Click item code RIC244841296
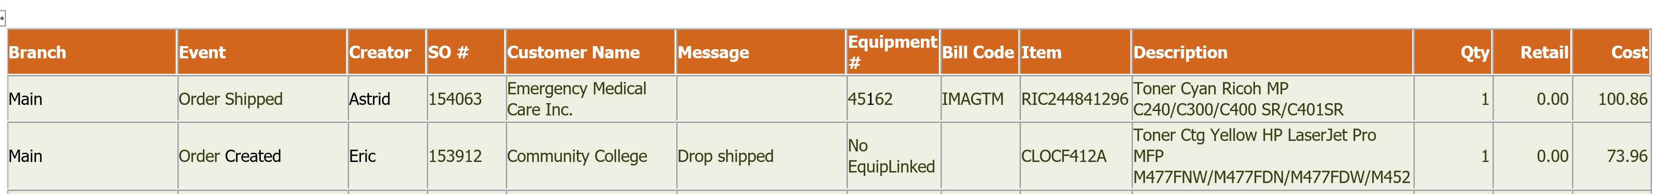Screen dimensions: 1655x194 click(x=1074, y=99)
